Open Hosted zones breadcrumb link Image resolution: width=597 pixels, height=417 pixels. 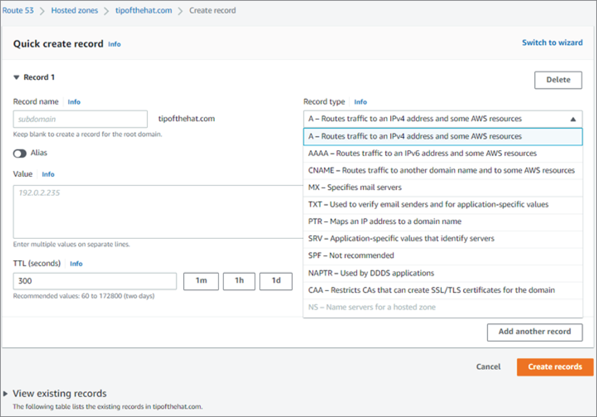74,11
